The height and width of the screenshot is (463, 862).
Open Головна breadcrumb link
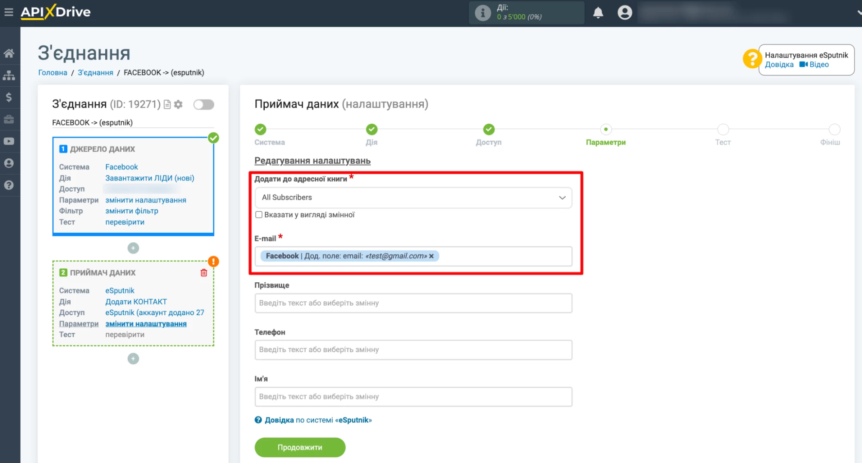[x=53, y=72]
